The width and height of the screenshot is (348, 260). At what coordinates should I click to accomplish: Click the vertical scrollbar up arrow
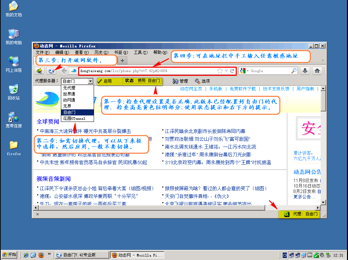pyautogui.click(x=323, y=88)
